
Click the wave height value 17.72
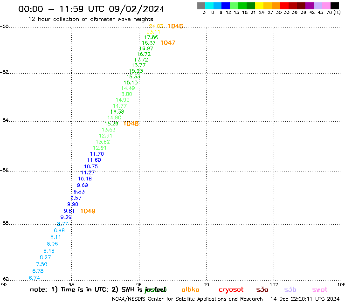[x=141, y=60]
